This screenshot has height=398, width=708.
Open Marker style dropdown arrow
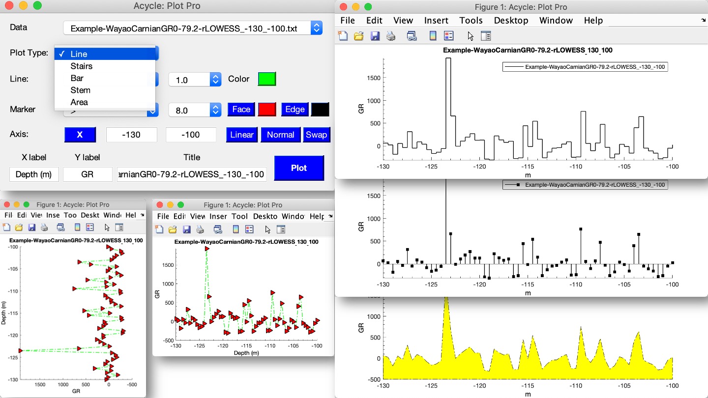tap(153, 112)
